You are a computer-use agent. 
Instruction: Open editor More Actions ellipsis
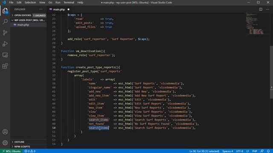267,9
